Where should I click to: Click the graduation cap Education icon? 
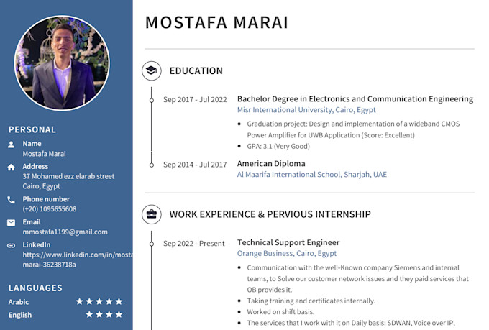[x=152, y=70]
